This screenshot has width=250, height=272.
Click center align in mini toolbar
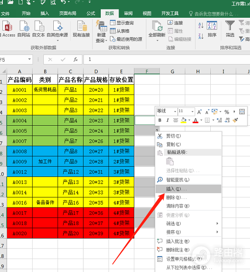pos(176,120)
